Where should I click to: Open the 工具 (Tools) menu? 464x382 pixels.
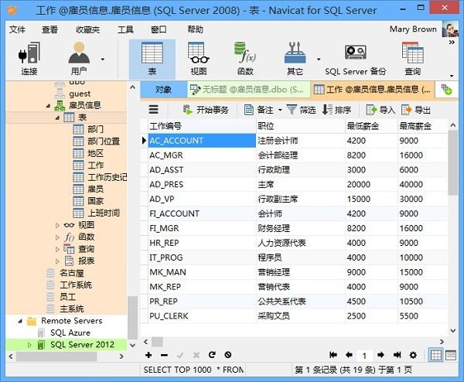coord(125,29)
